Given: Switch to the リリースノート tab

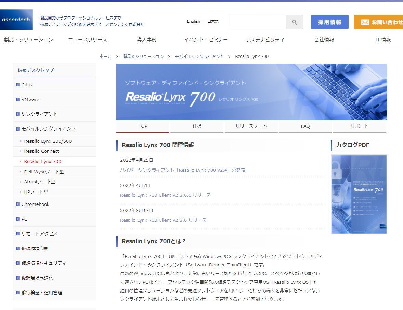Looking at the screenshot, I should pyautogui.click(x=251, y=126).
